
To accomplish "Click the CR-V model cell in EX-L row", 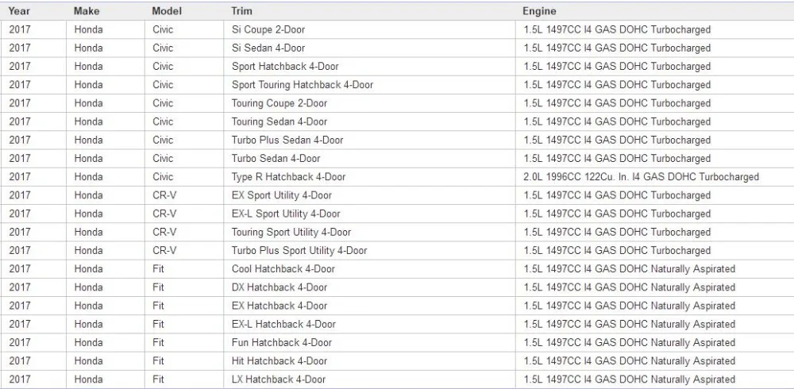I will click(x=185, y=214).
